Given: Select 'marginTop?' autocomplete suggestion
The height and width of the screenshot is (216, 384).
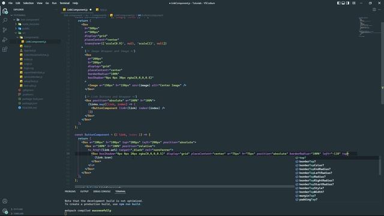Looking at the screenshot, I should tap(337, 196).
